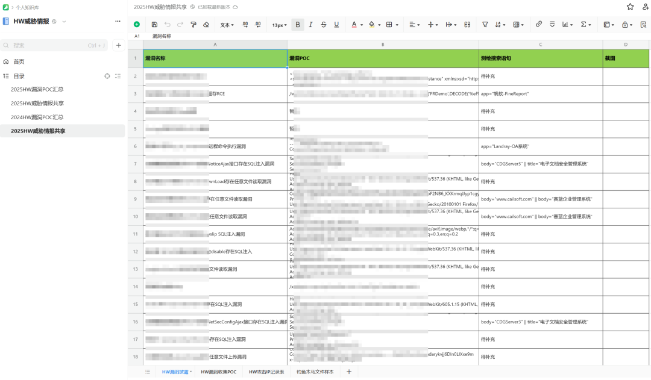This screenshot has height=380, width=651.
Task: Decrease decimal places icon
Action: point(258,25)
